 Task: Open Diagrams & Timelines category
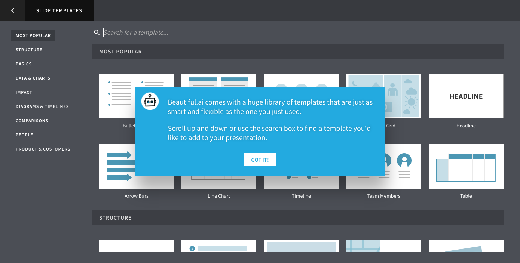42,106
